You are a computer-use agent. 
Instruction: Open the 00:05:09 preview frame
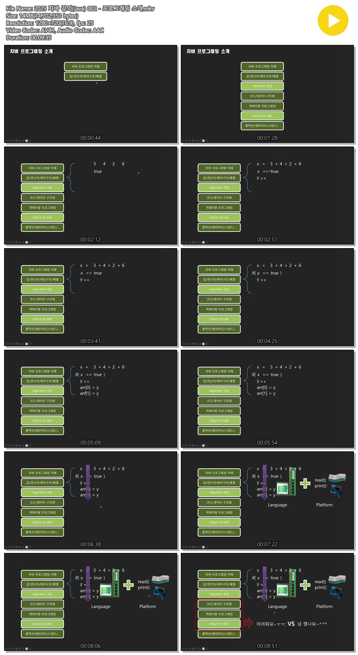pyautogui.click(x=91, y=399)
